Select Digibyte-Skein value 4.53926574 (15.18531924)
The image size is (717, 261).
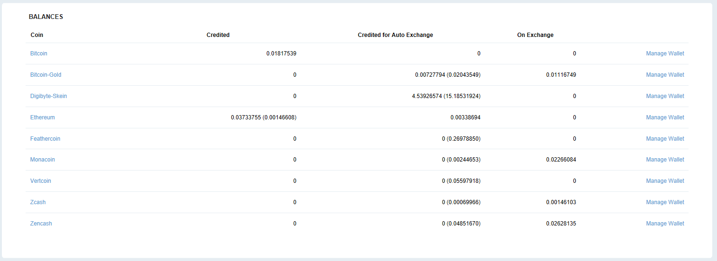446,96
